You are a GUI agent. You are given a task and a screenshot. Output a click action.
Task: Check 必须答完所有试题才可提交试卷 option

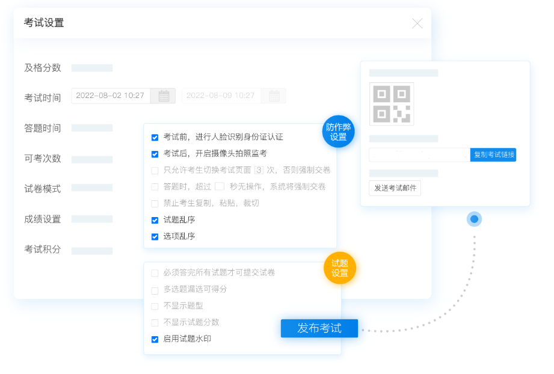coord(155,273)
